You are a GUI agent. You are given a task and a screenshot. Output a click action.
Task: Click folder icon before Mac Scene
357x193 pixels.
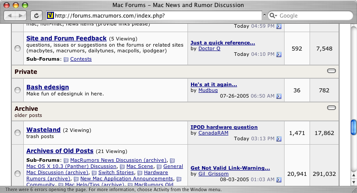point(122,167)
